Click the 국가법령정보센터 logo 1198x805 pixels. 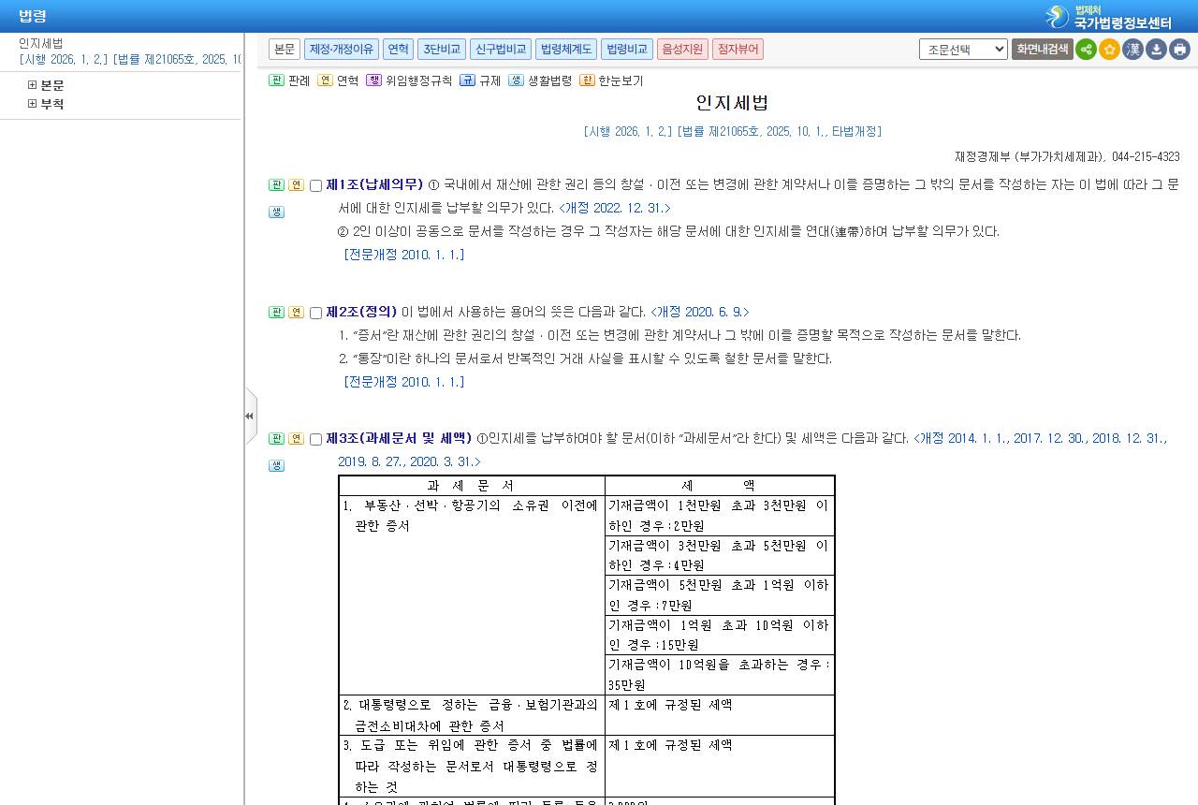(x=1108, y=17)
